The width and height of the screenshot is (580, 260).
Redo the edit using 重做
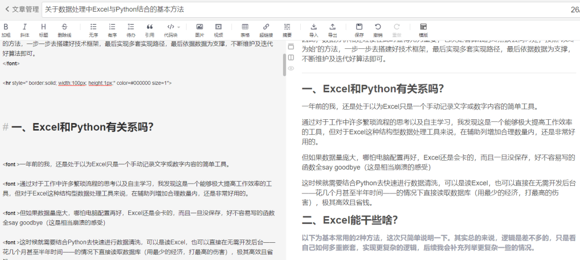pyautogui.click(x=397, y=30)
